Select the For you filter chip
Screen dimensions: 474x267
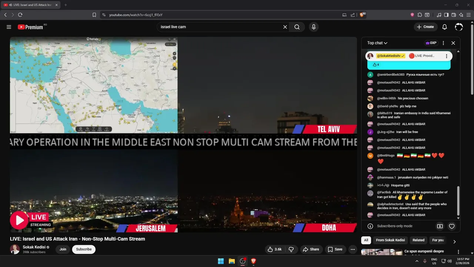[438, 240]
